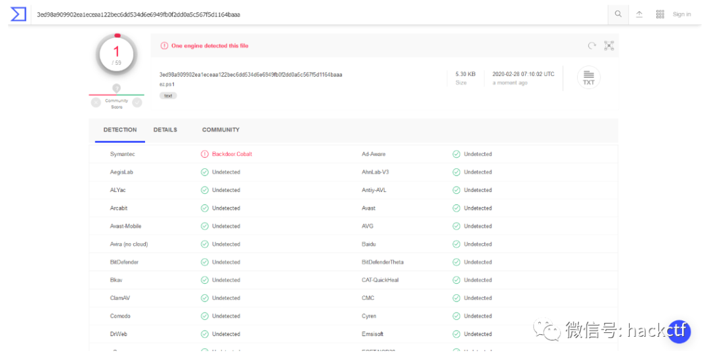Click the community score question mark
The image size is (709, 361).
116,88
